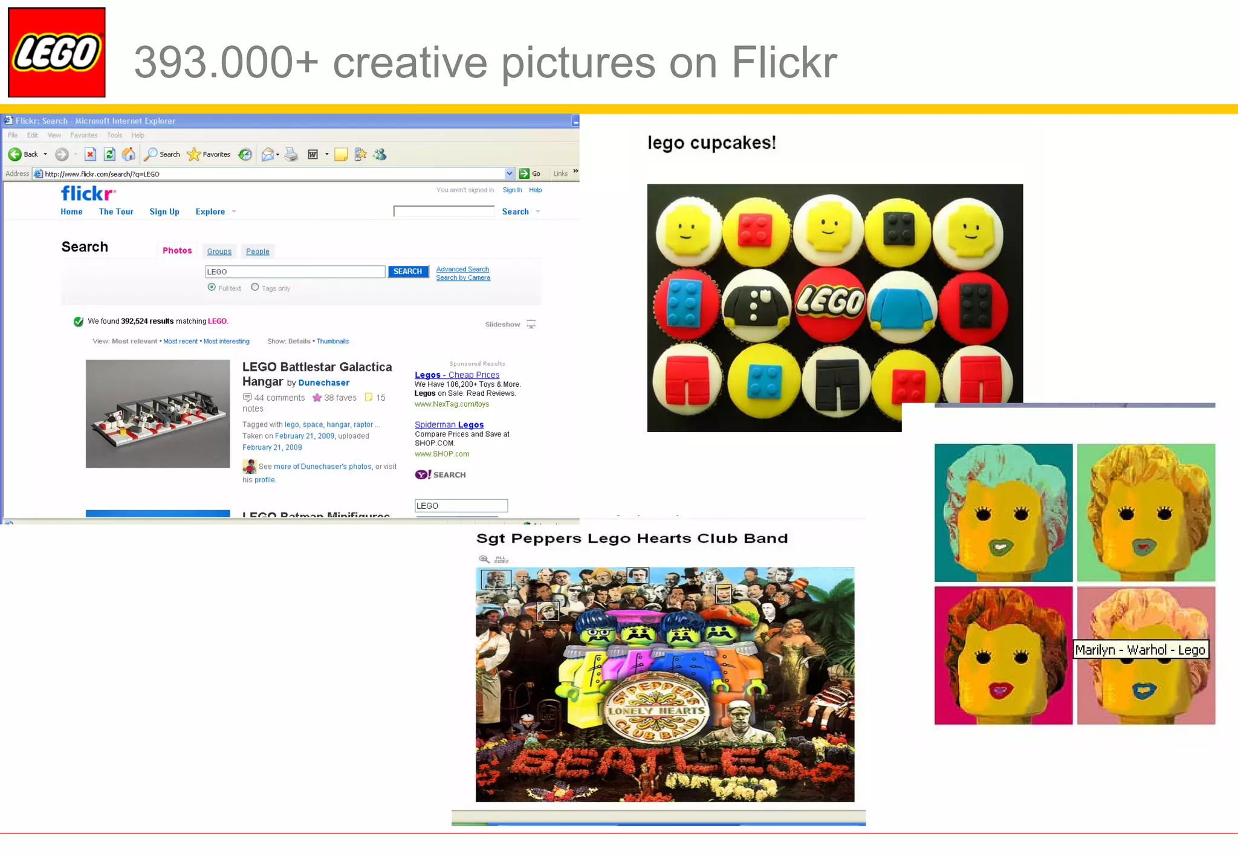Switch to the Groups tab

tap(219, 251)
